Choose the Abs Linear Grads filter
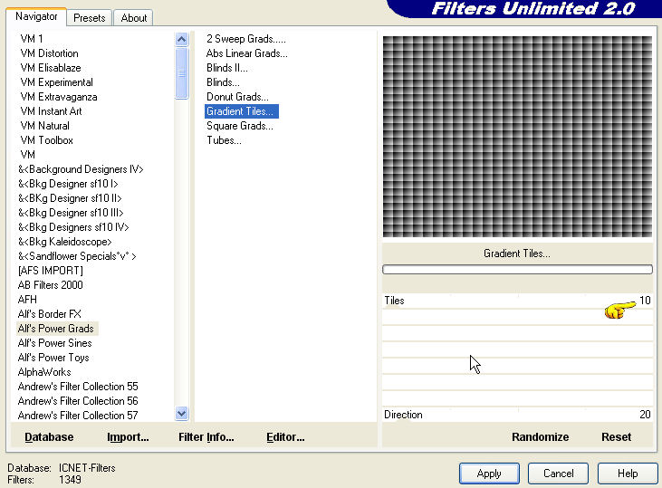Viewport: 662px width, 488px height. click(247, 53)
